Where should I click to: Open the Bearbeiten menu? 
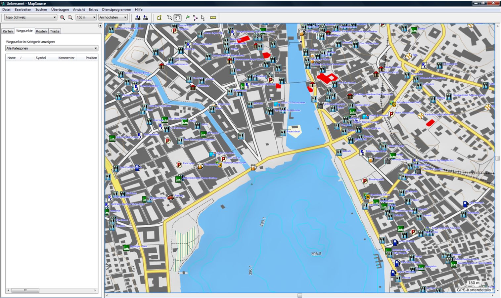pyautogui.click(x=23, y=10)
